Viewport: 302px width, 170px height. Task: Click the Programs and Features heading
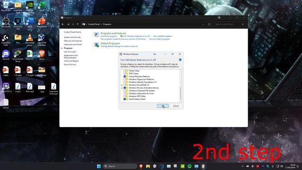click(113, 34)
